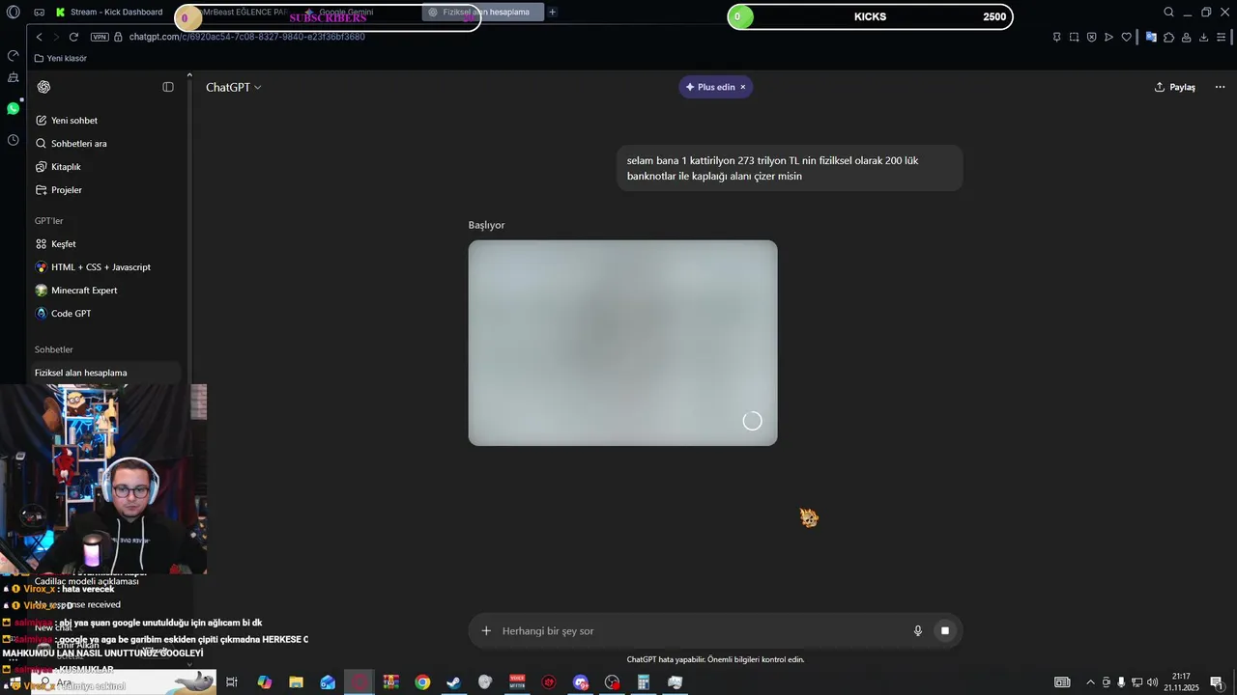Share the chat with Paylaş
Screen dimensions: 1237x695
1175,87
